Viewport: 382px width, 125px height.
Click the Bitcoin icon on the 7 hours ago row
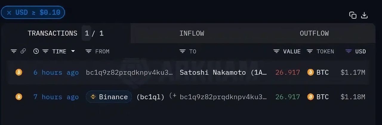pyautogui.click(x=19, y=97)
